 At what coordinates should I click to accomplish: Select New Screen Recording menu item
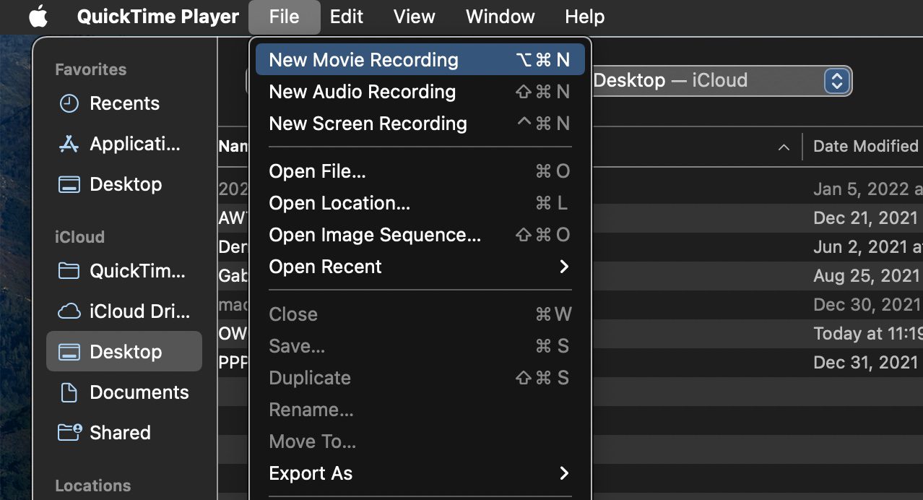pyautogui.click(x=368, y=124)
